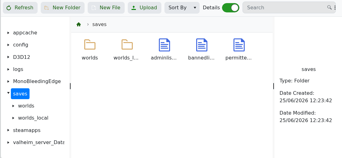This screenshot has width=342, height=158.
Task: Select steamapps in the folder tree
Action: pyautogui.click(x=27, y=130)
